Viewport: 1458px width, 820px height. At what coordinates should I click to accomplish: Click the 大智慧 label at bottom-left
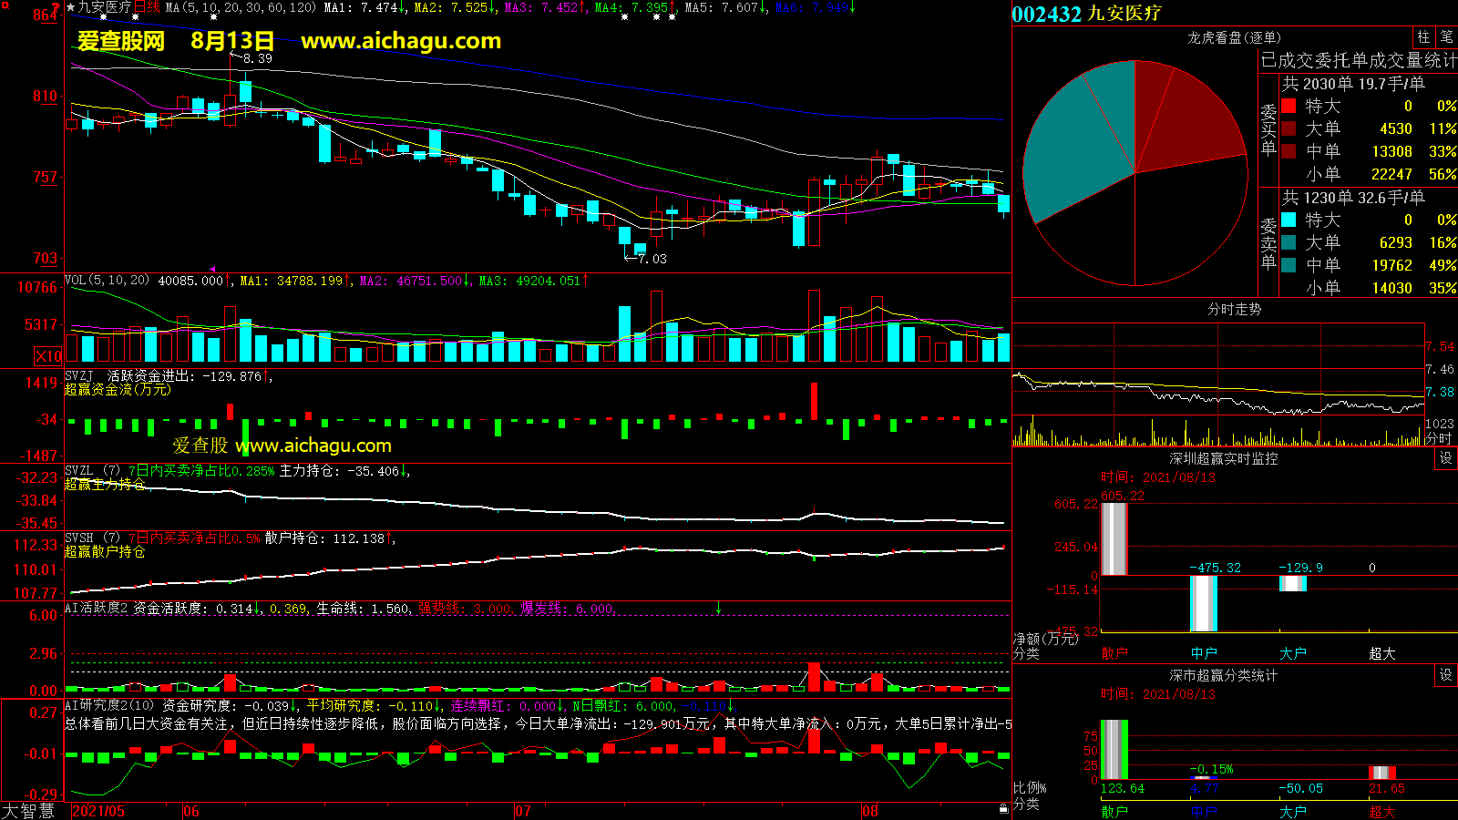point(28,810)
